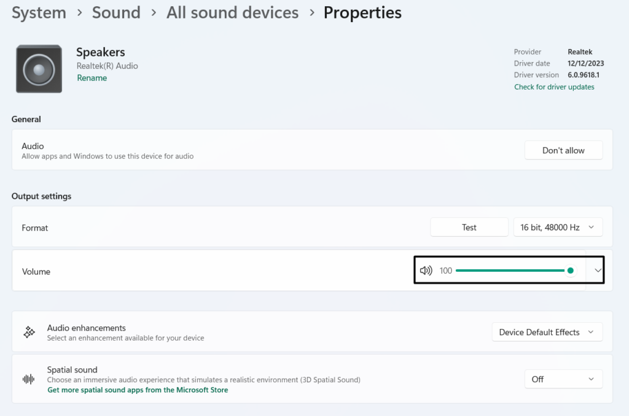Open the Spatial sound Off dropdown
The image size is (629, 416).
[563, 379]
